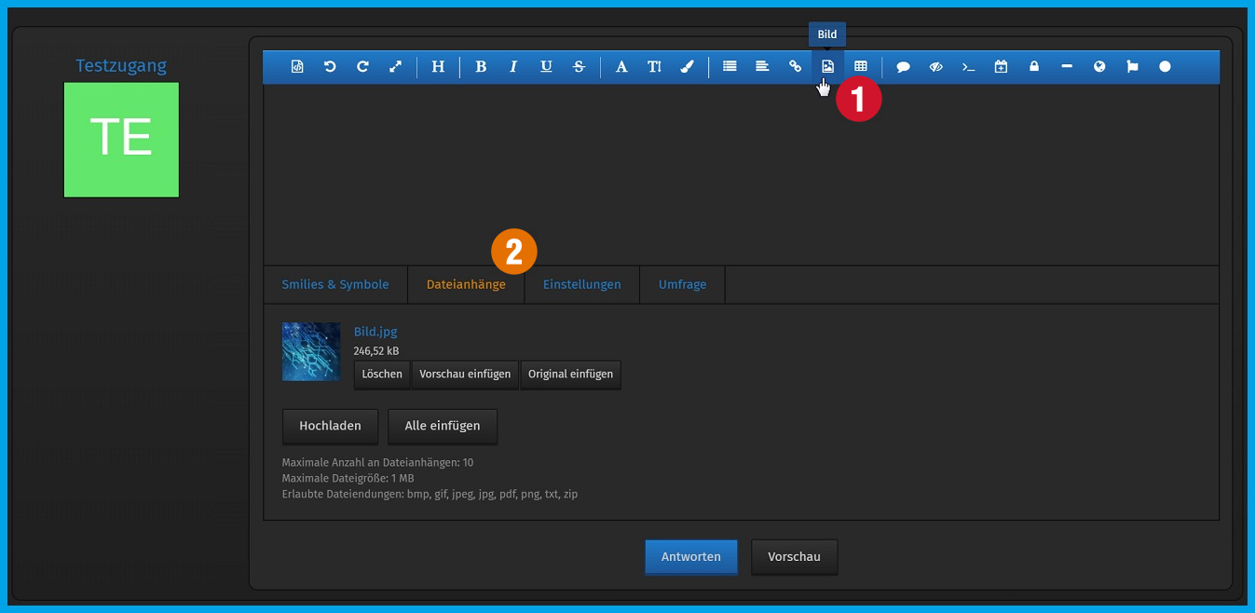Open the text alignment dropdown
Image resolution: width=1255 pixels, height=613 pixels.
pyautogui.click(x=762, y=67)
